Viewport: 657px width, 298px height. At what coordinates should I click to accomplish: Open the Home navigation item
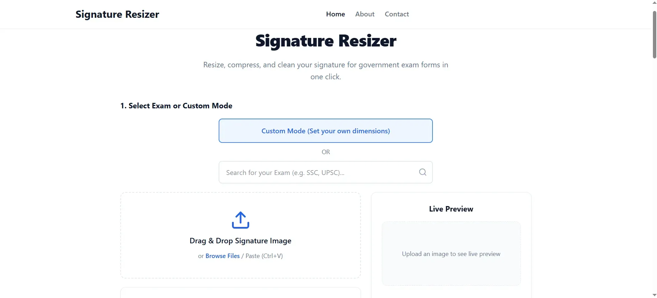(335, 14)
